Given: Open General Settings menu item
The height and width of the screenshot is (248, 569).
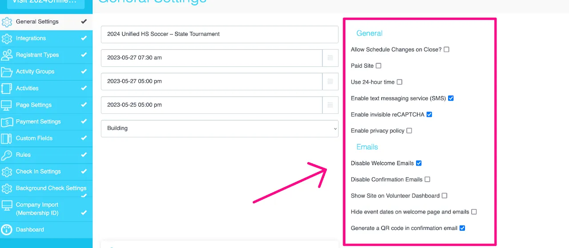Looking at the screenshot, I should coord(46,22).
